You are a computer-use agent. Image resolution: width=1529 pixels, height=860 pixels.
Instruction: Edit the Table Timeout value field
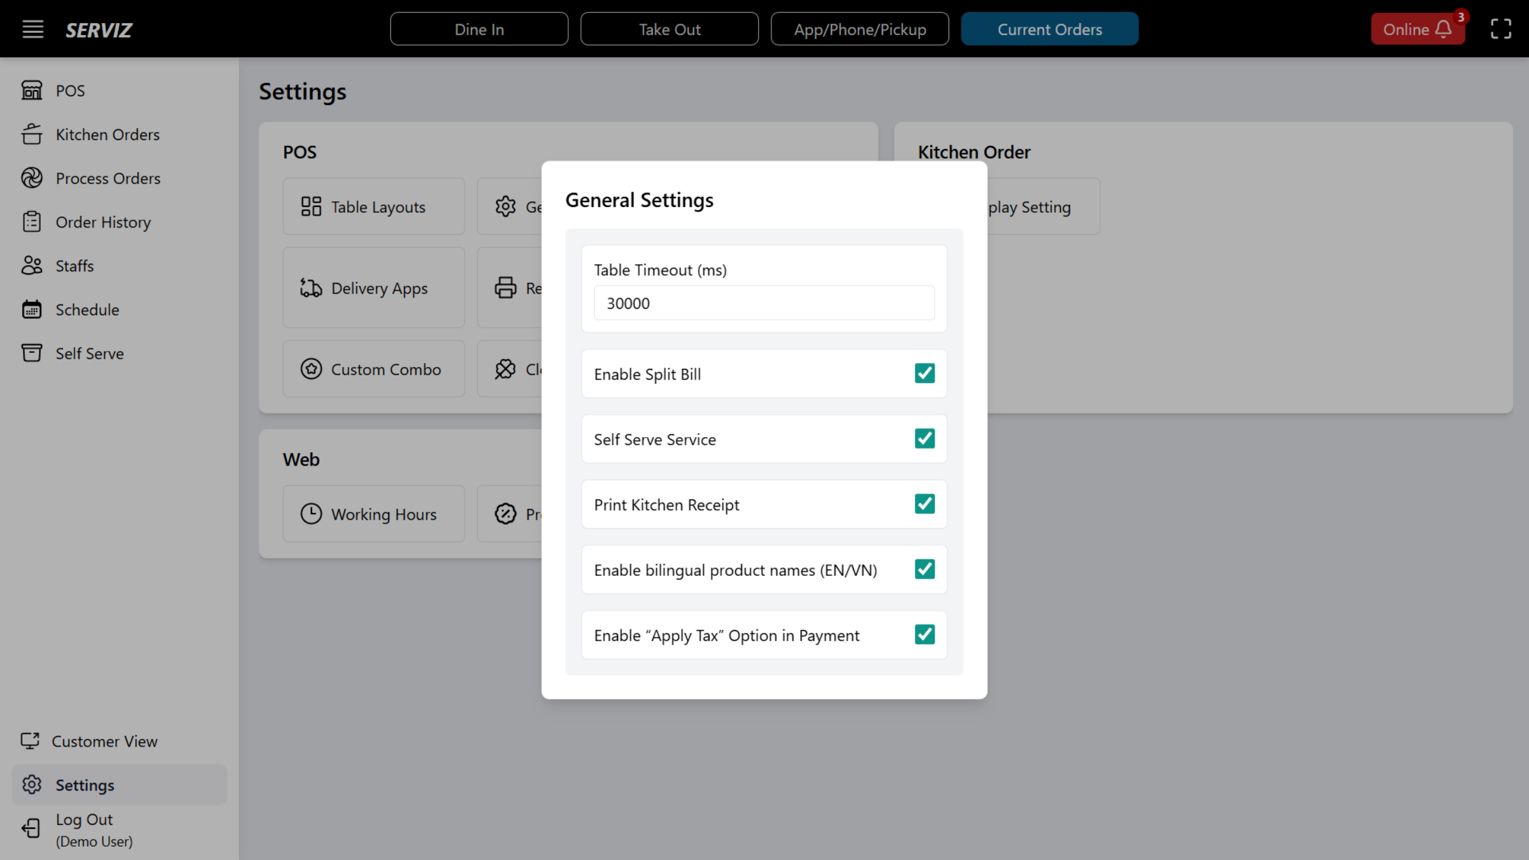coord(763,303)
